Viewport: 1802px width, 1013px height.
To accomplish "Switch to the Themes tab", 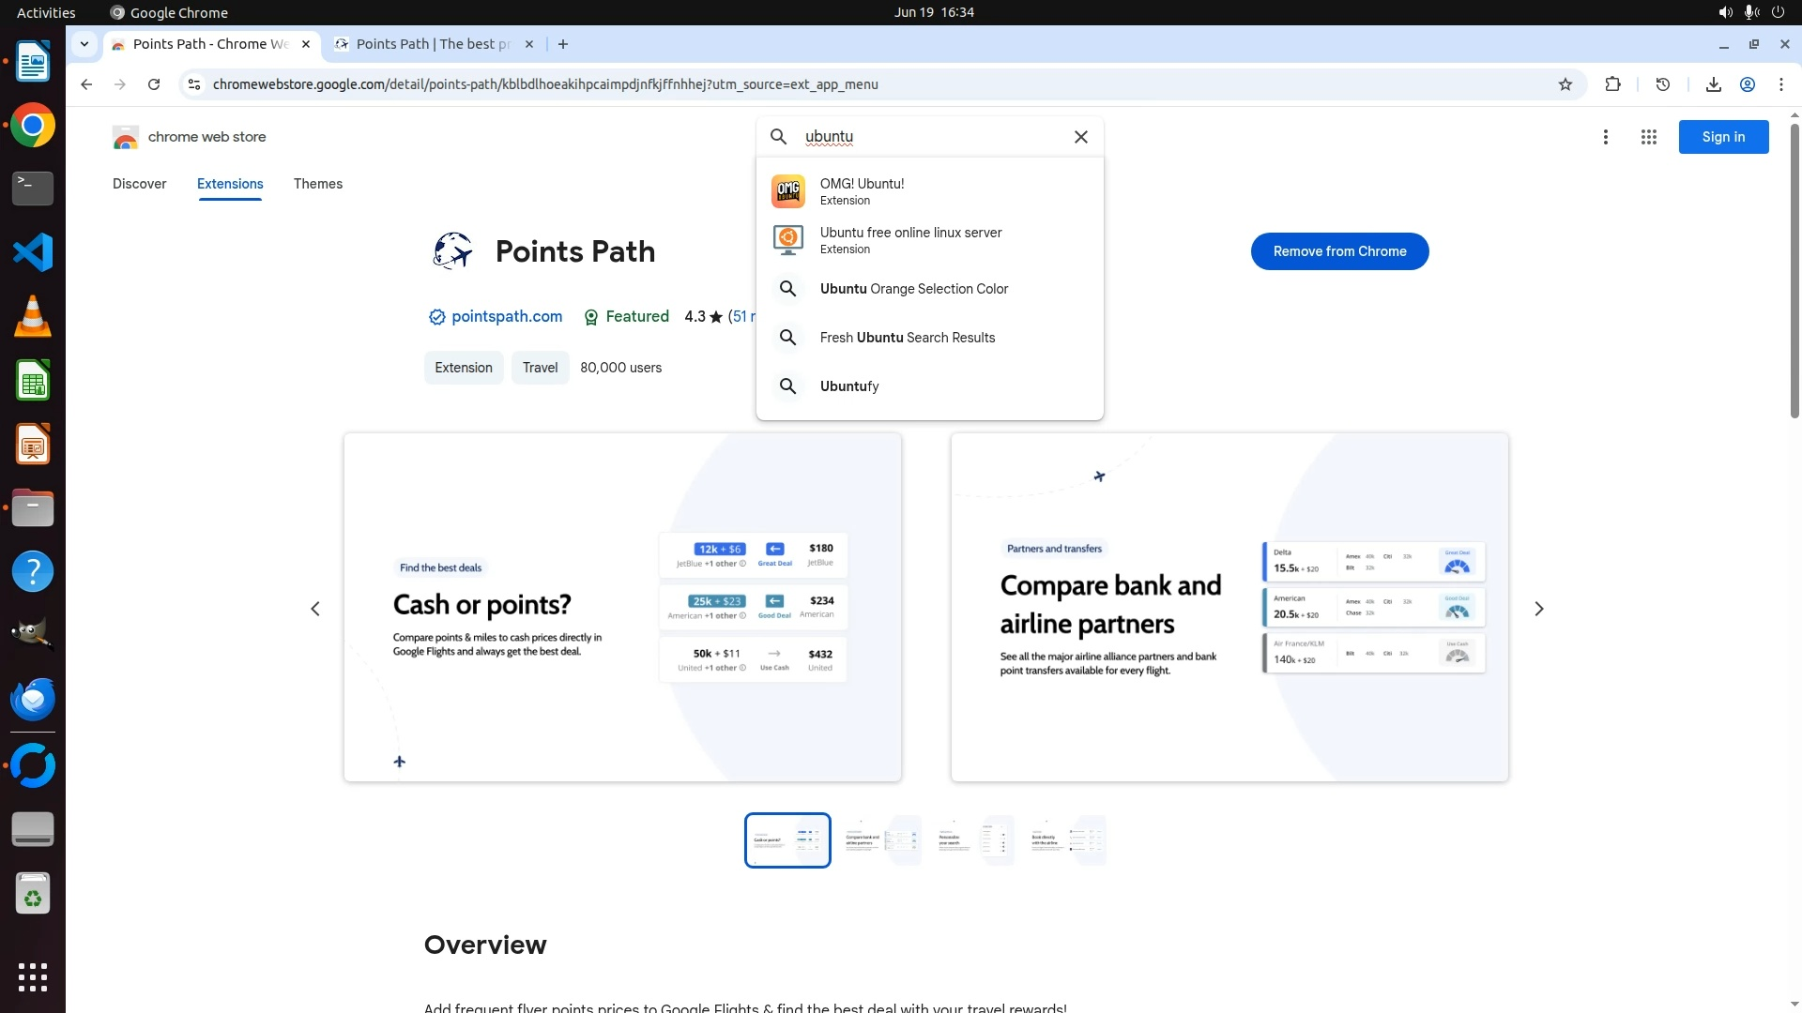I will point(317,184).
